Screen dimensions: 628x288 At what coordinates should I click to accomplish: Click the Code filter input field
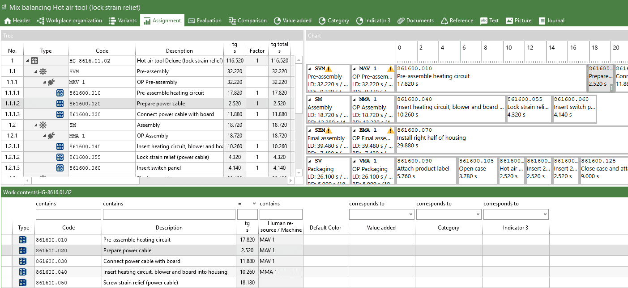point(68,215)
